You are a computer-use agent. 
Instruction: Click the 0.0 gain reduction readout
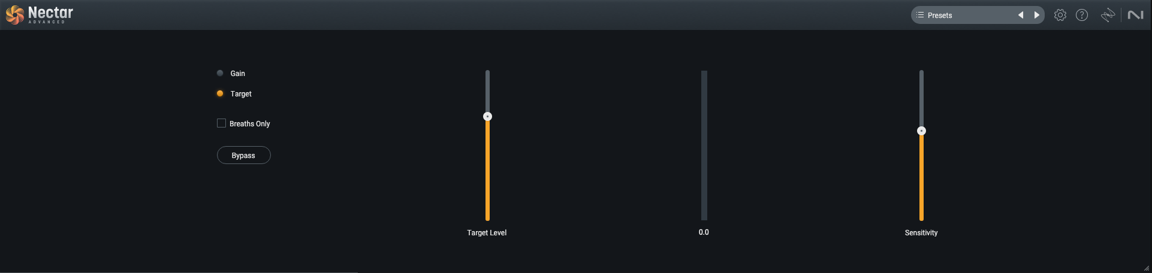[x=704, y=232]
